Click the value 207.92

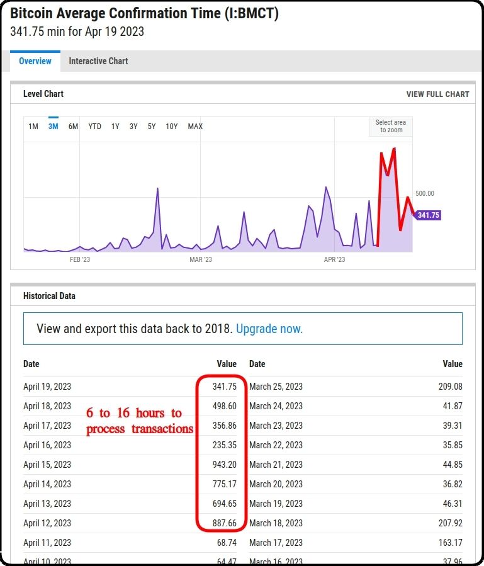click(451, 523)
